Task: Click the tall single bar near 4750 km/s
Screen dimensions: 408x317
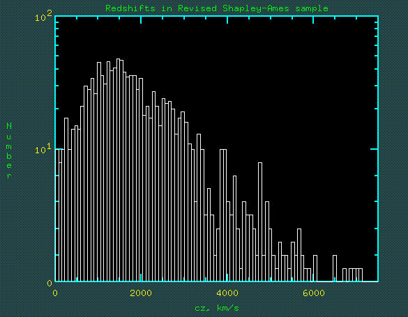Action: pos(260,222)
